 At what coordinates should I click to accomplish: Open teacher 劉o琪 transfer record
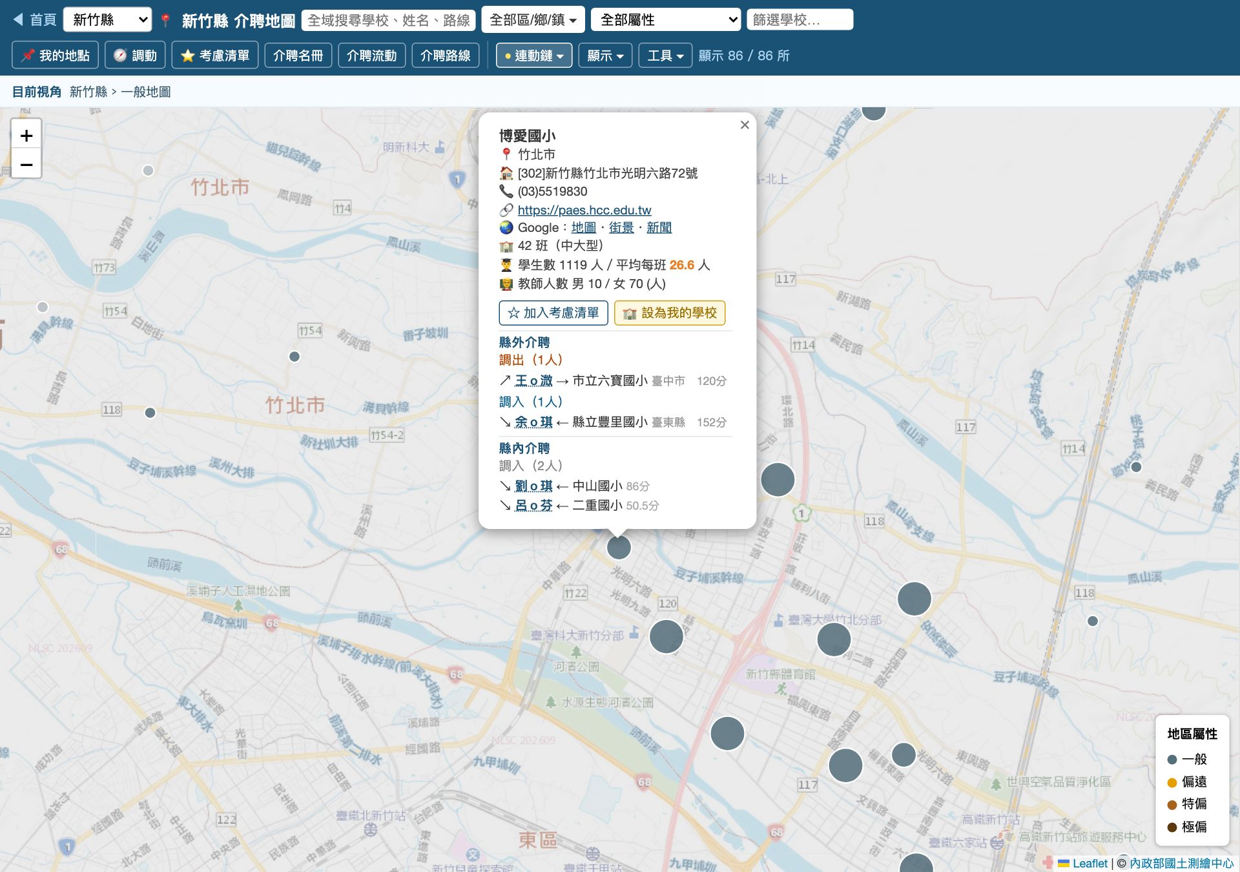(533, 486)
